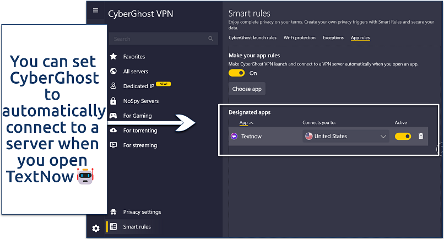444x239 pixels.
Task: Click the Choose app button
Action: tap(247, 89)
